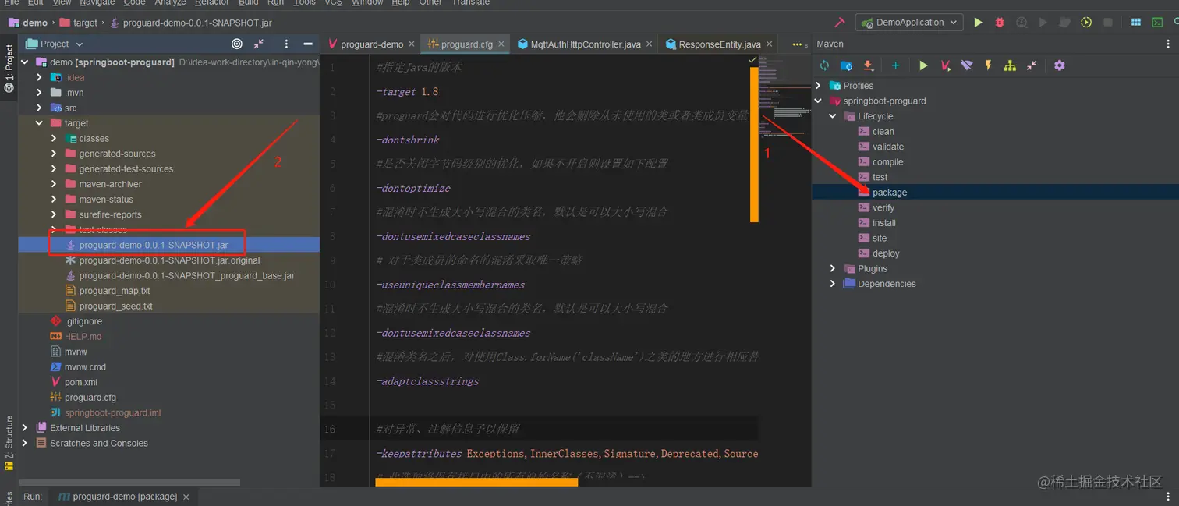The image size is (1179, 506).
Task: Generate sources and update folders in Maven
Action: point(846,65)
